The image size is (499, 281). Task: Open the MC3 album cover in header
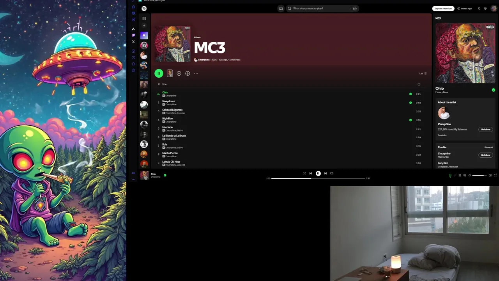click(173, 44)
